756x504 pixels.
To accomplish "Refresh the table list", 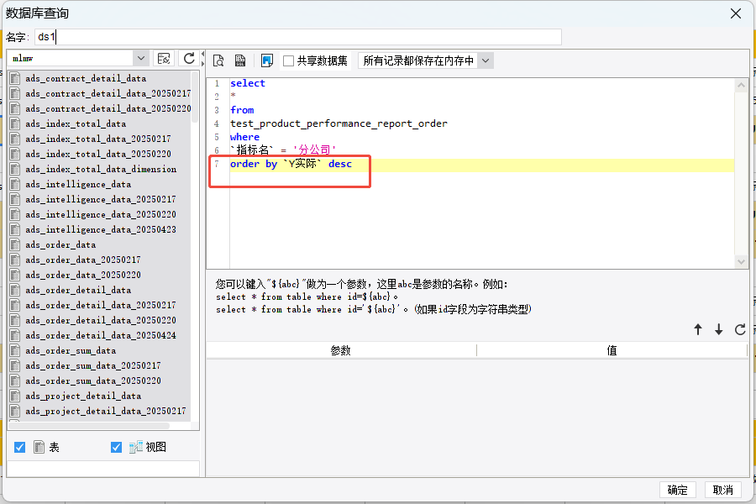I will pos(189,58).
